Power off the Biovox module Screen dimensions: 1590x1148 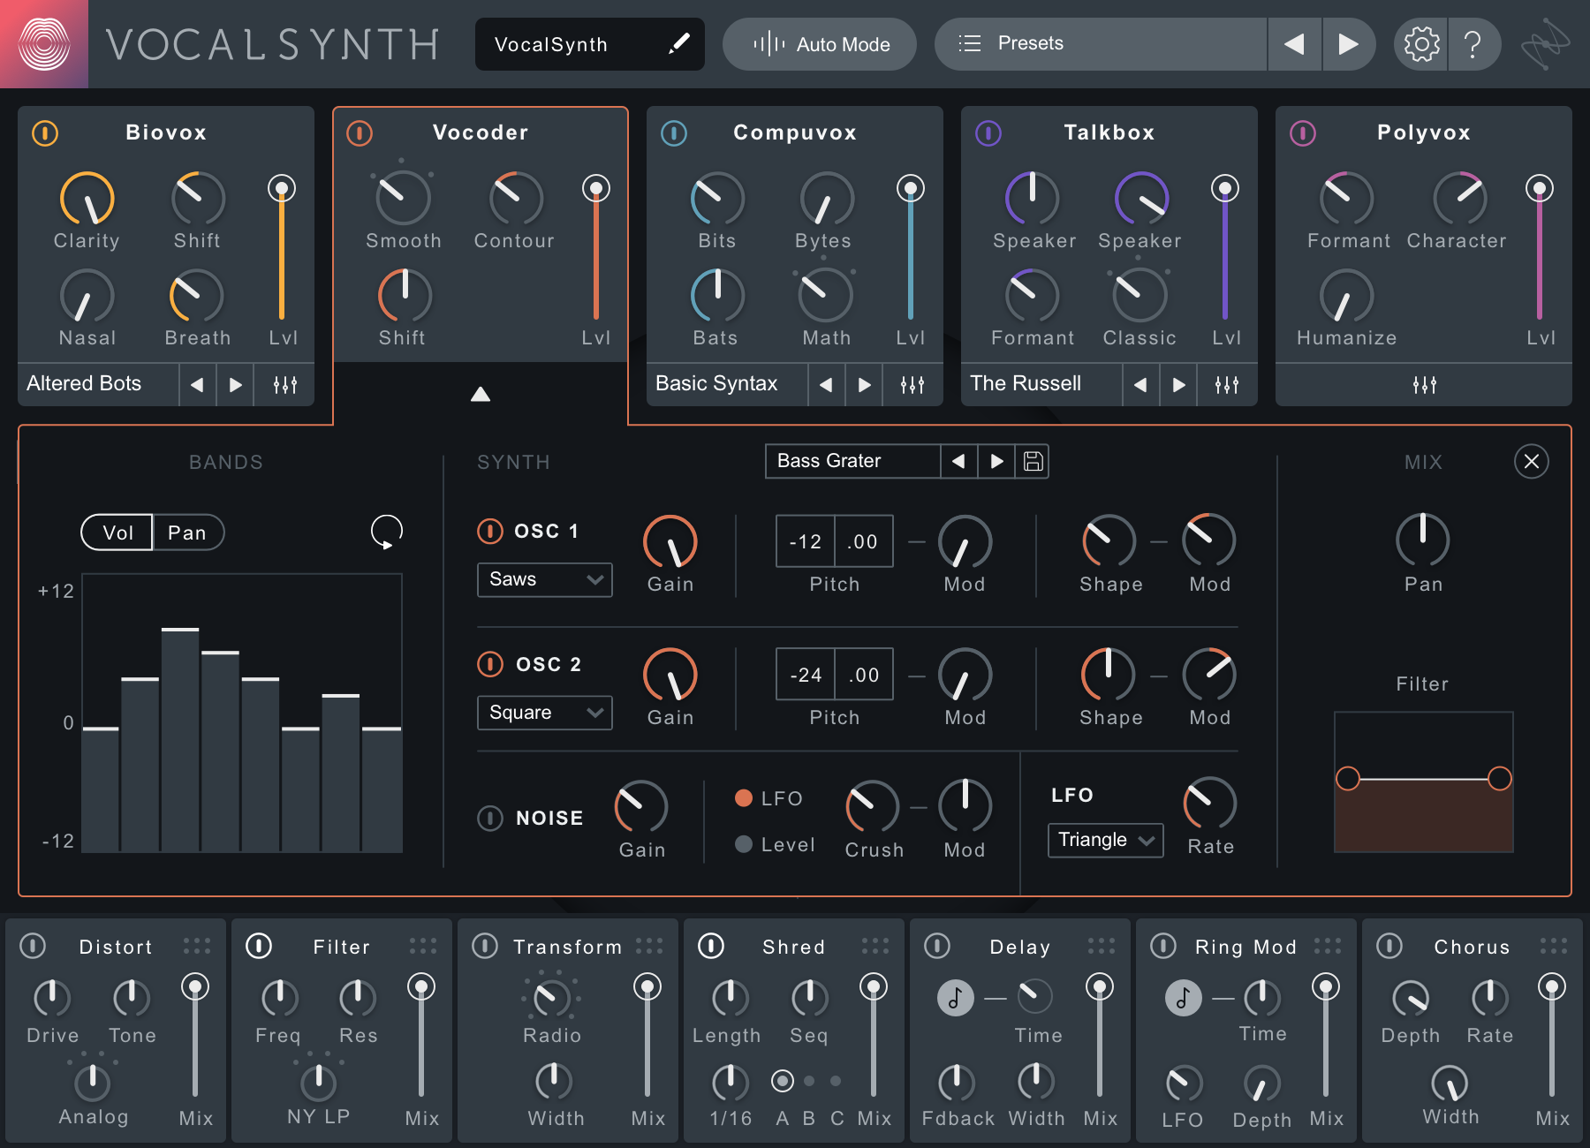[45, 133]
